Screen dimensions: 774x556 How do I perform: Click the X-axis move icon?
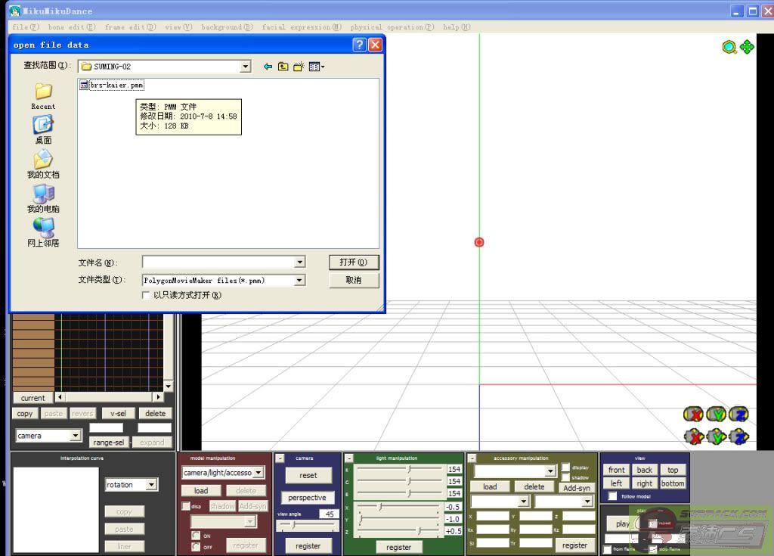click(x=693, y=436)
